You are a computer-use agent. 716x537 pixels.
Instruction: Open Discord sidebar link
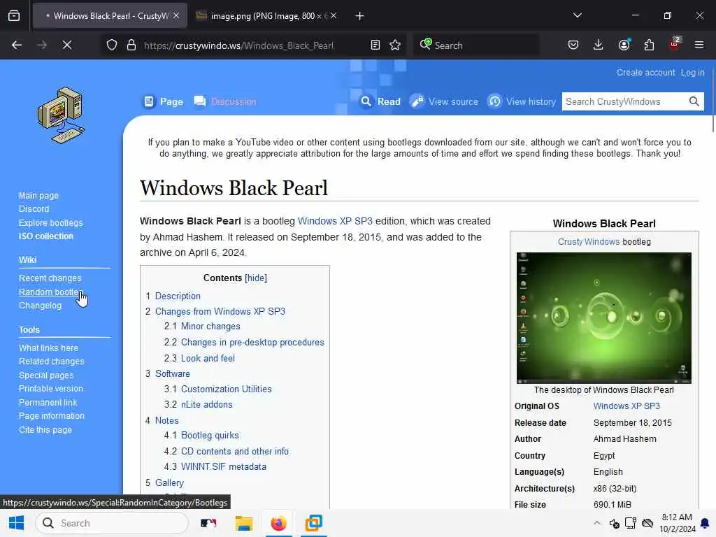pos(34,208)
